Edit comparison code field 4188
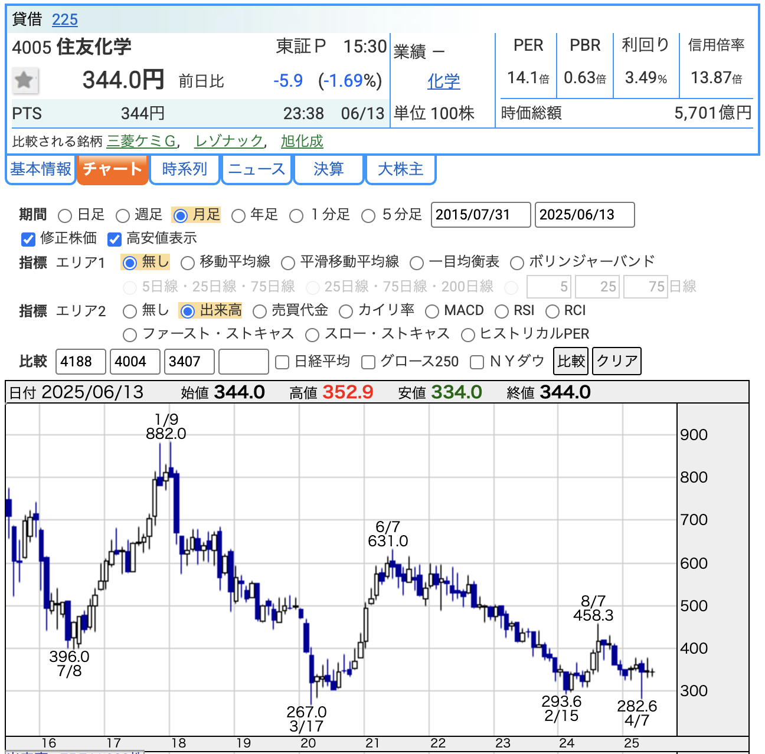765x754 pixels. [x=81, y=362]
